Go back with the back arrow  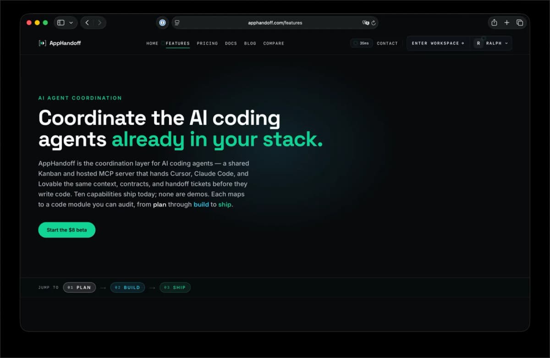pyautogui.click(x=87, y=22)
